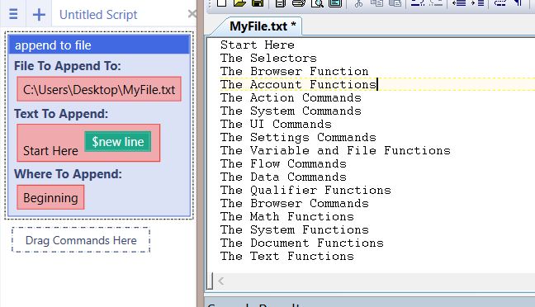The width and height of the screenshot is (535, 307).
Task: Click the line "The Document Functions"
Action: pos(302,243)
